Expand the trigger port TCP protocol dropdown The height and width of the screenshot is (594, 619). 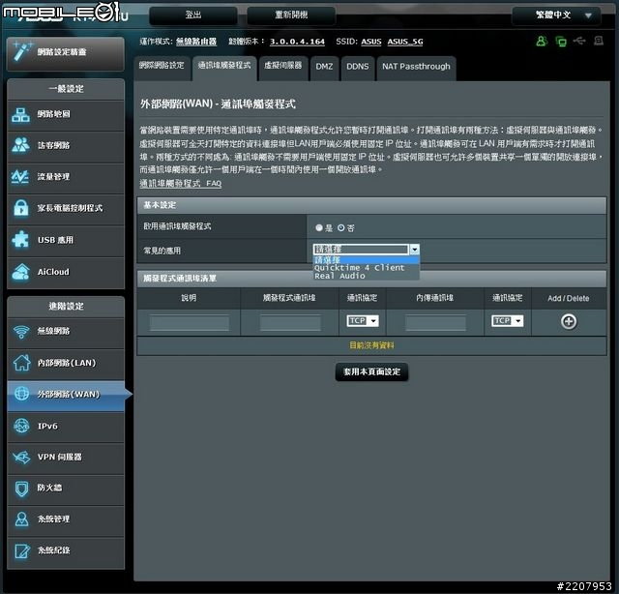[363, 321]
